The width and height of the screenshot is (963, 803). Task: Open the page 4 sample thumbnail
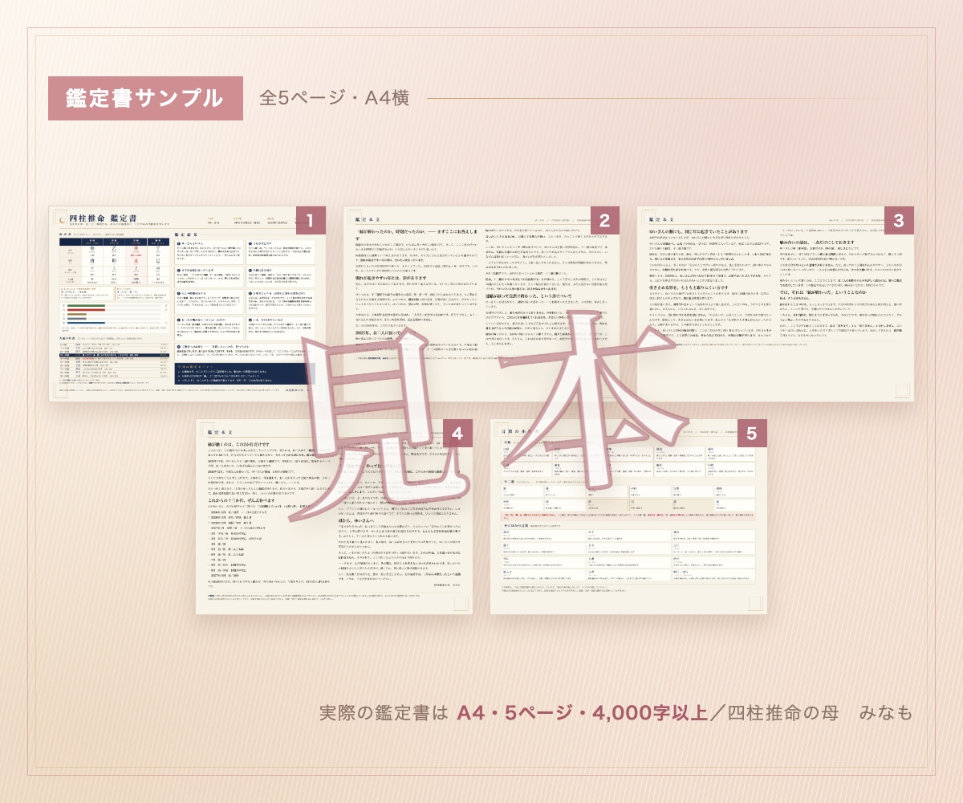334,516
